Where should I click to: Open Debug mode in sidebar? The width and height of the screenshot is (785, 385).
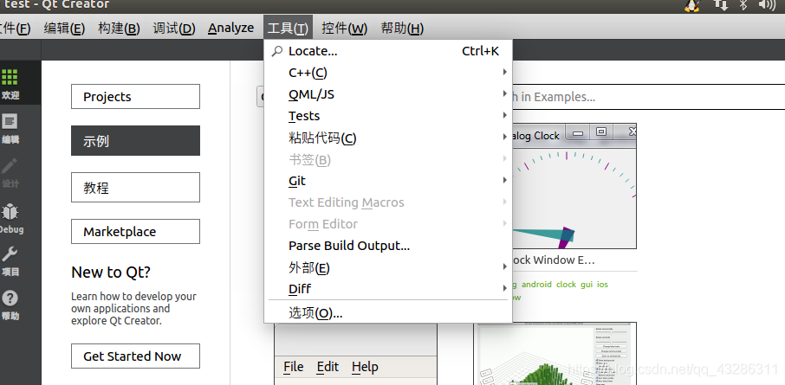[x=10, y=218]
